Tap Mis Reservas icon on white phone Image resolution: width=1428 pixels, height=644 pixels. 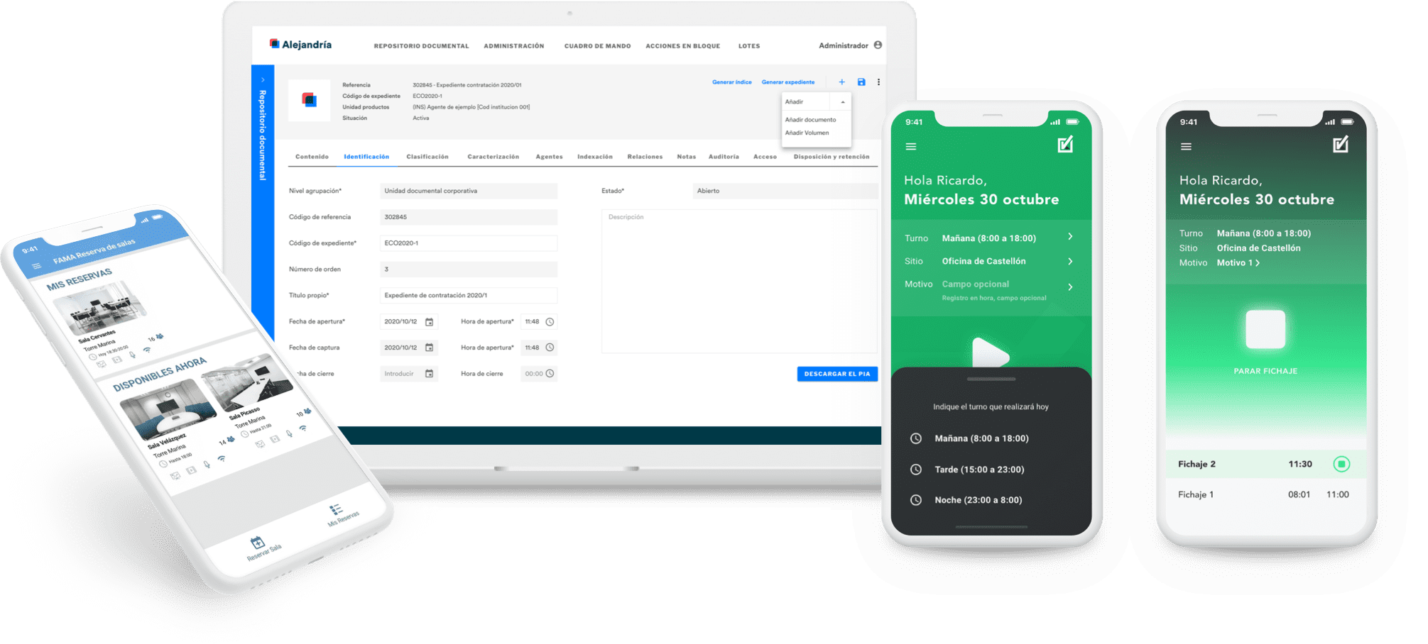pos(336,509)
